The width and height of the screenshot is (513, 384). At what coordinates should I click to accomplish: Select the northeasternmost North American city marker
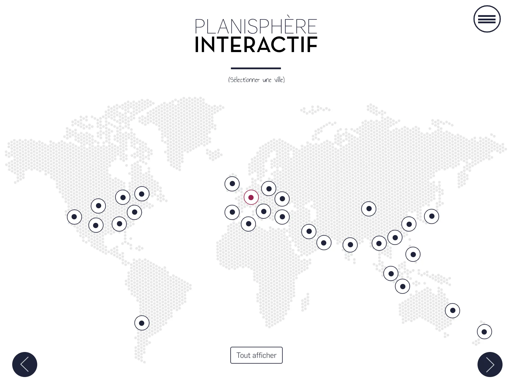coord(142,194)
